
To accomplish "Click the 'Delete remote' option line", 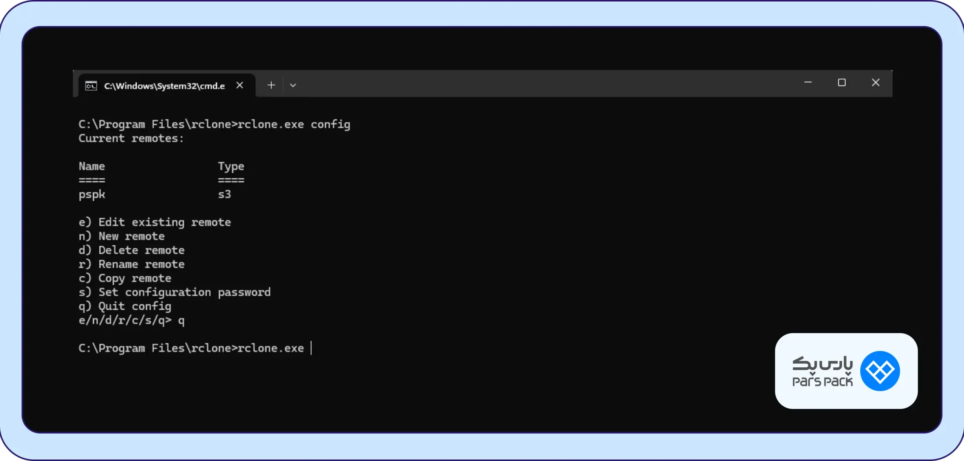I will coord(131,250).
